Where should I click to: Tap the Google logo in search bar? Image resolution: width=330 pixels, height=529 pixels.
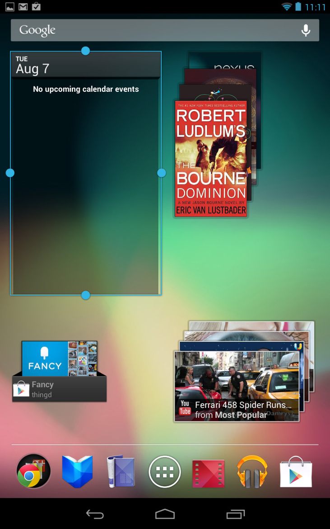point(37,30)
